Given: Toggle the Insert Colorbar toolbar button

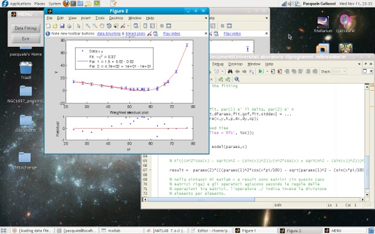Looking at the screenshot, I should (x=145, y=26).
